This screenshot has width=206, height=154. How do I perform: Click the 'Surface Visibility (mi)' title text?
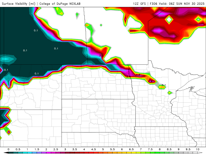coord(19,4)
